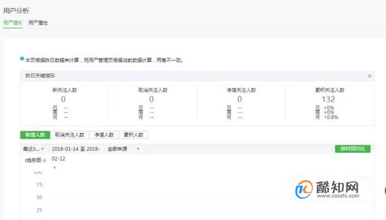This screenshot has width=386, height=220.
Task: Open the 用户属性 tab
Action: [x=38, y=23]
